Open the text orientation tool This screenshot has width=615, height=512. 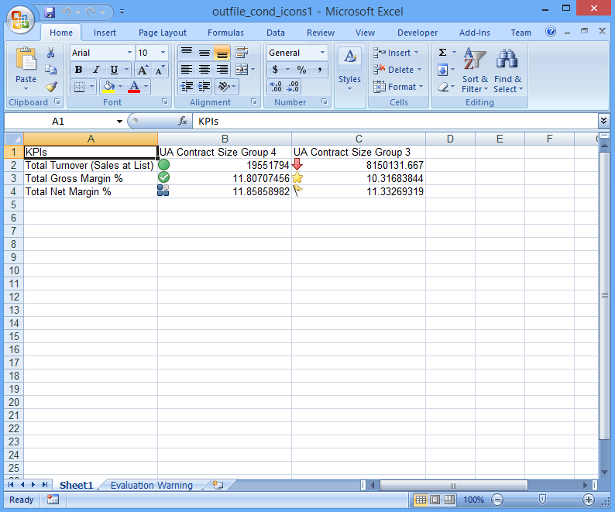[224, 87]
